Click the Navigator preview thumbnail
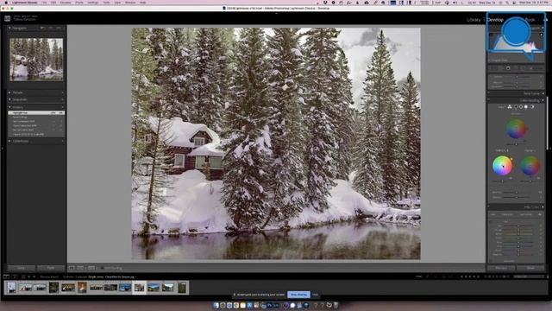This screenshot has width=552, height=311. point(36,60)
